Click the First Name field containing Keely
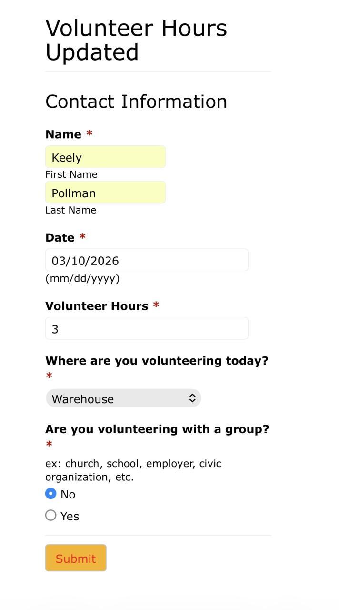 (105, 157)
